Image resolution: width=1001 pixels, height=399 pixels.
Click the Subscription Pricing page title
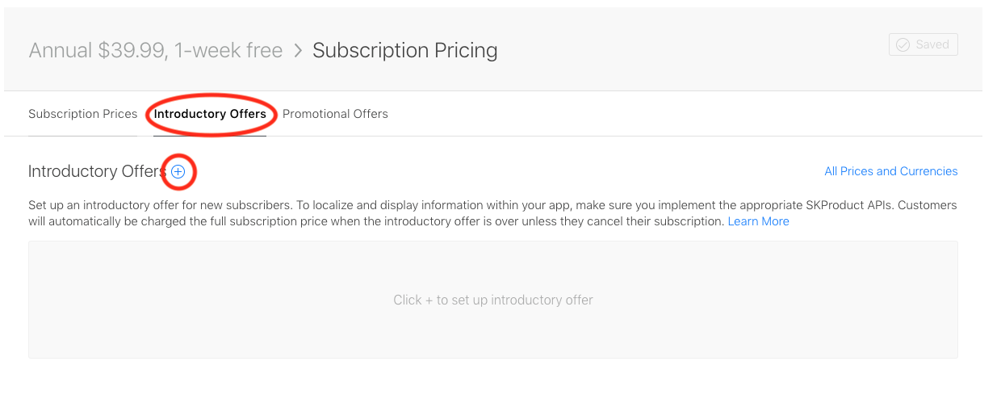click(405, 51)
